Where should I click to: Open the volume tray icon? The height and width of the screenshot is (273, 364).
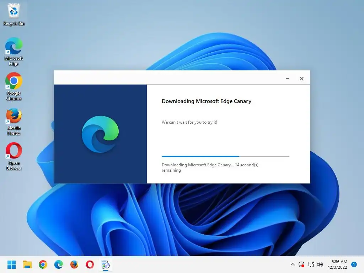click(320, 264)
